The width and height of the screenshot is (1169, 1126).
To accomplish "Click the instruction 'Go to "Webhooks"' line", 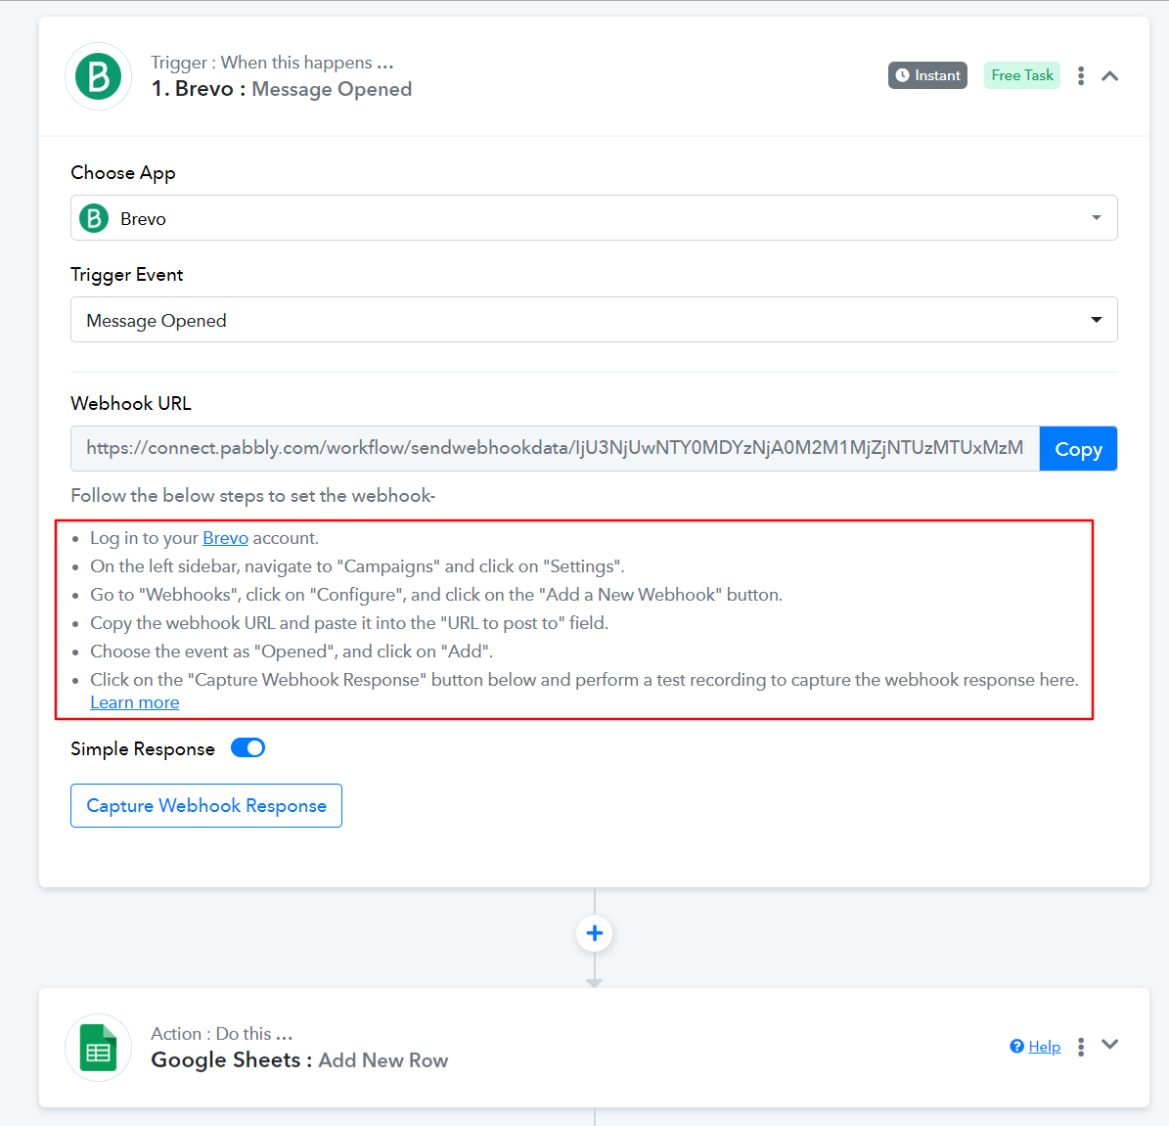I will [436, 595].
